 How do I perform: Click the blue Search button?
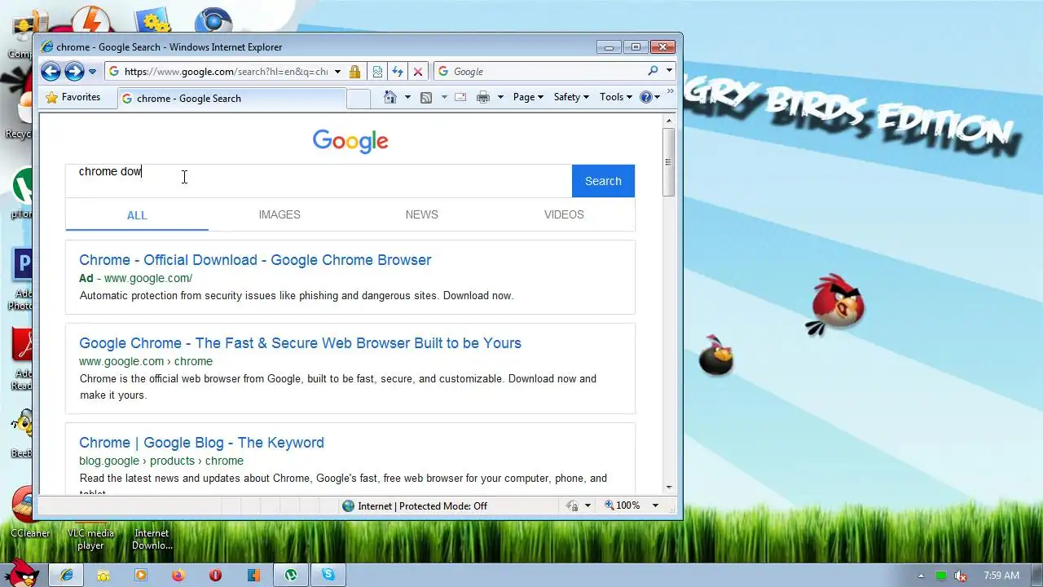[603, 181]
